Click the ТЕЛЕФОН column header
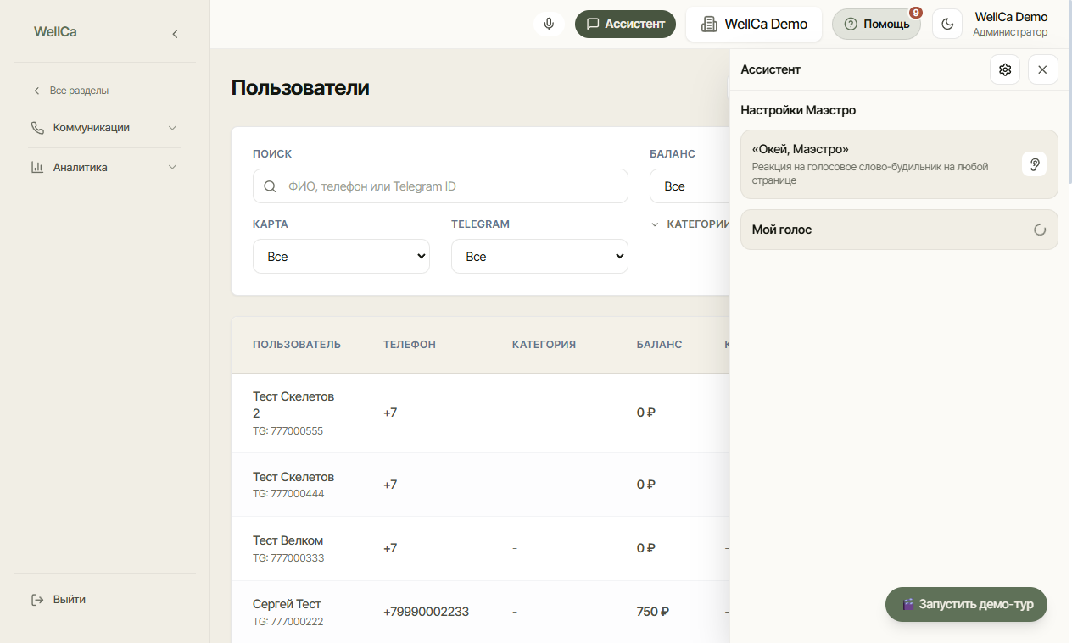The height and width of the screenshot is (643, 1072). 410,345
